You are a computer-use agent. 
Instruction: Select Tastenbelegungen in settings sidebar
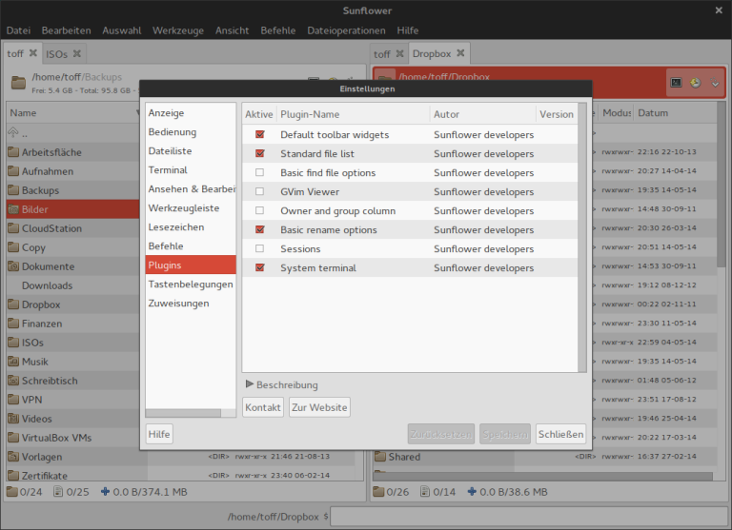[191, 284]
